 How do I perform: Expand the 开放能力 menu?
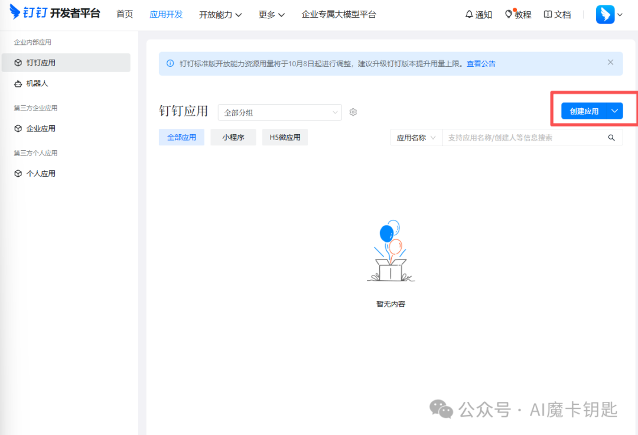coord(220,15)
